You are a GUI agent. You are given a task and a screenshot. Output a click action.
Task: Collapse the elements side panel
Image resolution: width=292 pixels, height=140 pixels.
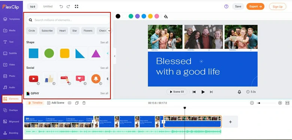(115, 56)
